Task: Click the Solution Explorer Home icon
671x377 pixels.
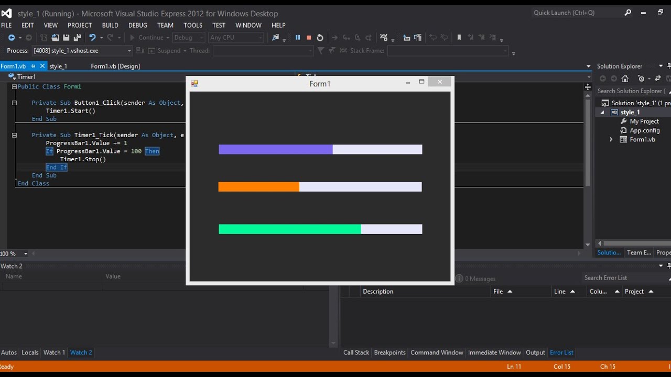Action: click(x=625, y=79)
